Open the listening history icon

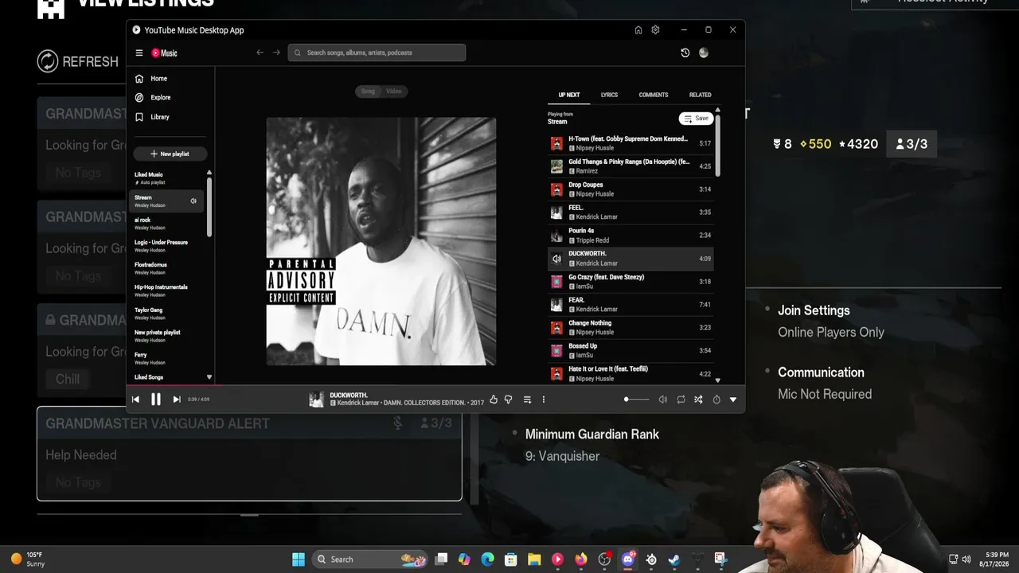685,53
